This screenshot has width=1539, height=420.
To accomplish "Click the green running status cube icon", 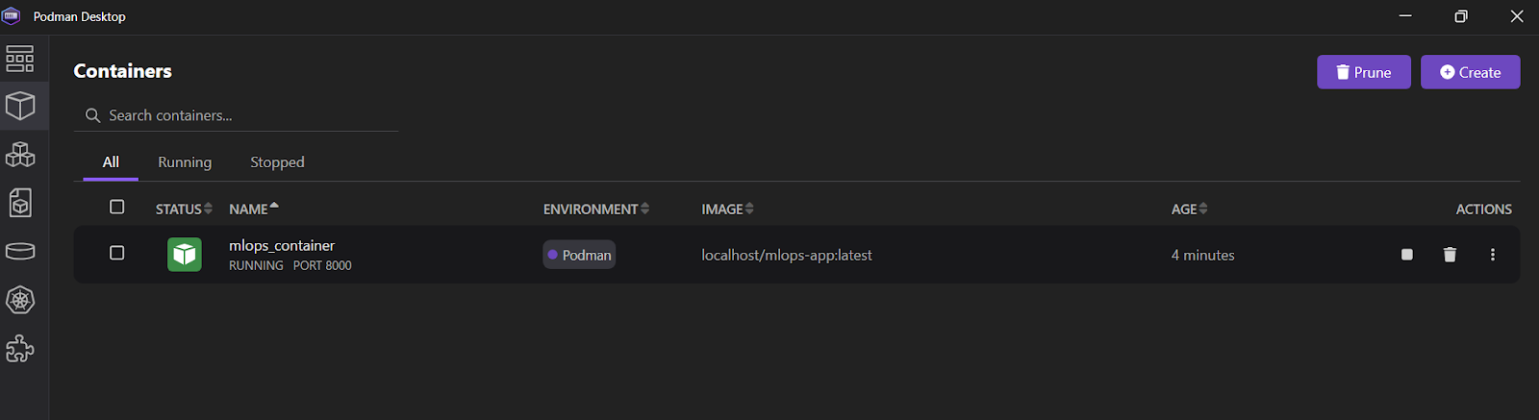I will [185, 255].
